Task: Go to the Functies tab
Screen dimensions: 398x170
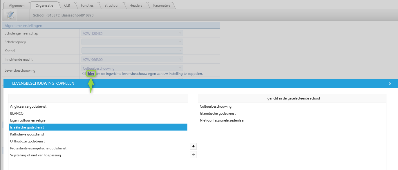Action: pos(87,6)
